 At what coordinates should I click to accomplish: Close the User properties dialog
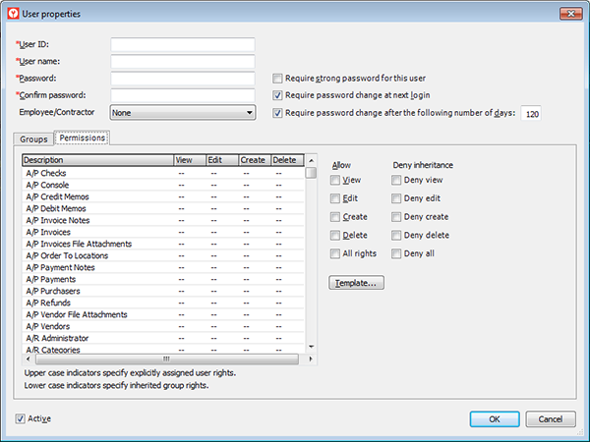(x=567, y=14)
